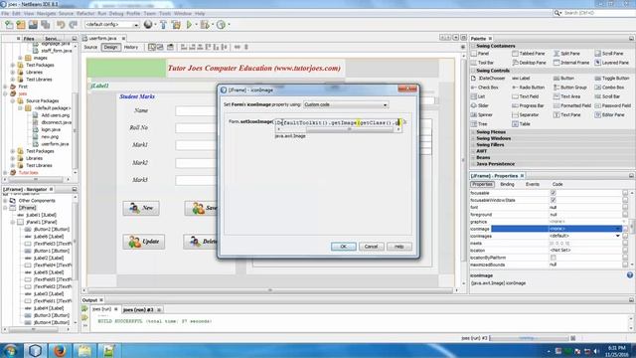Click the Properties help question-mark icon

629,274
